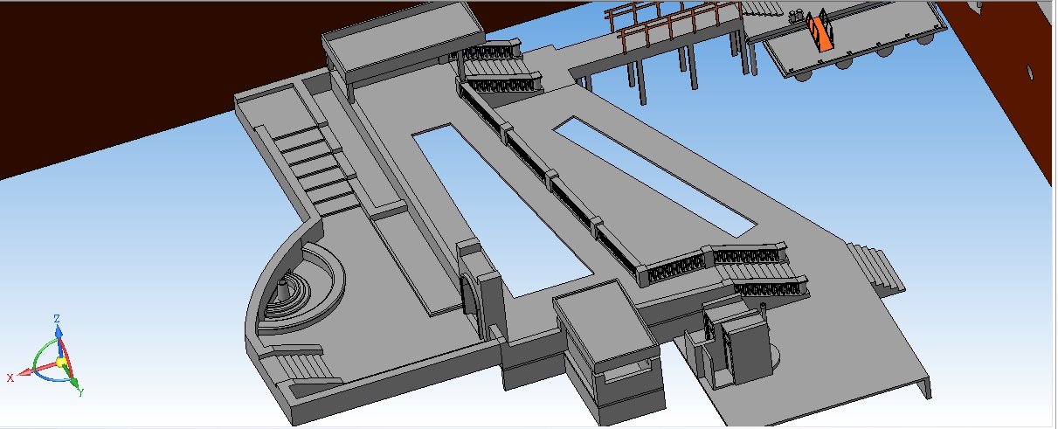Click the green Y axis arrow
Viewport: 1058px width, 429px height.
point(73,378)
